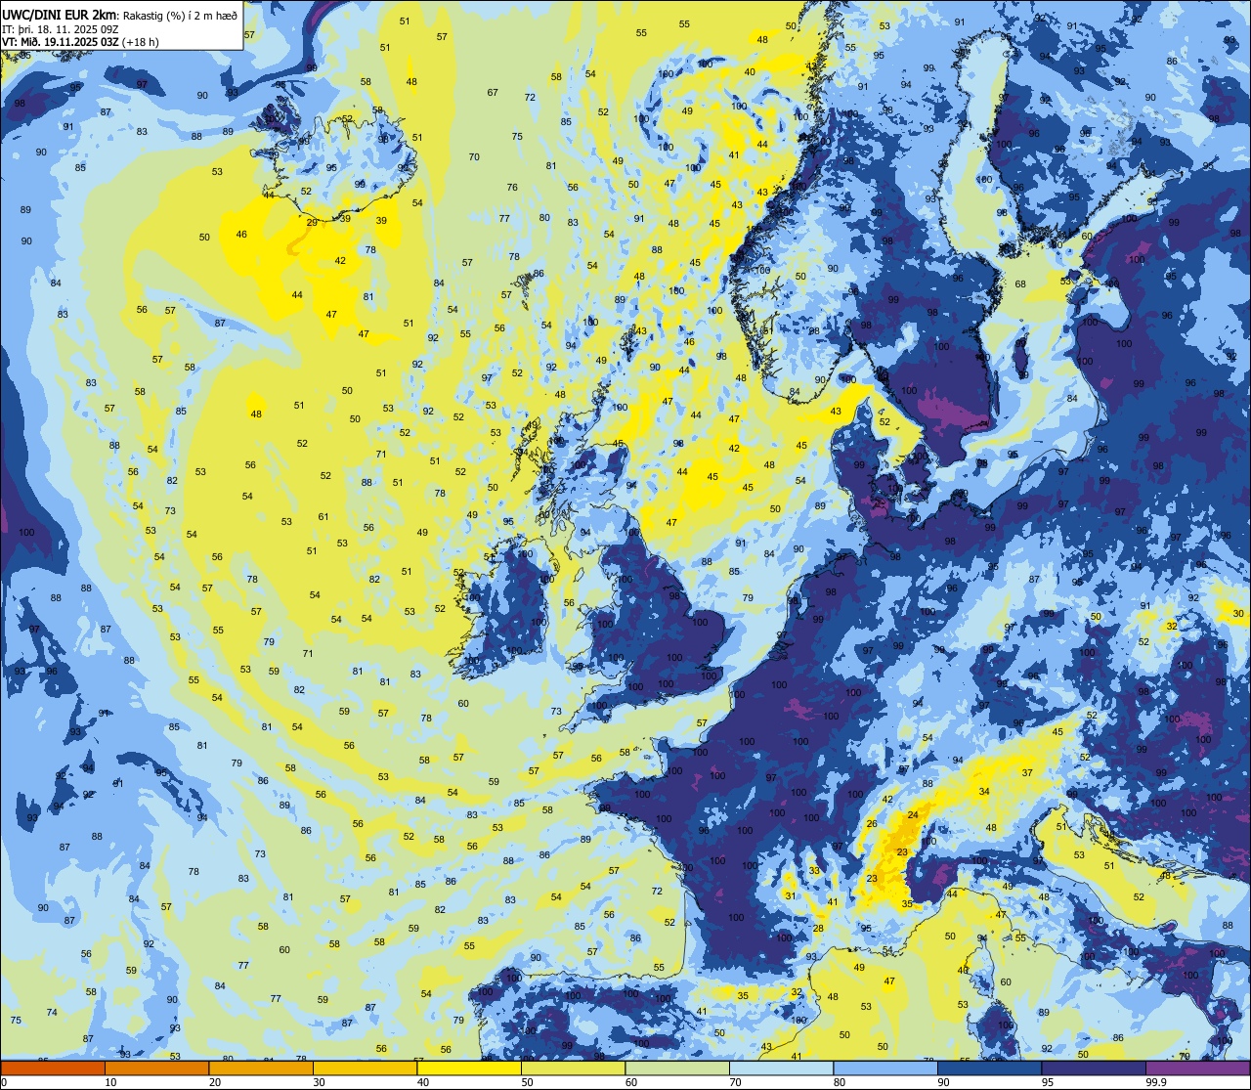
Task: Click the 30–40 amber legend segment
Action: point(366,1068)
